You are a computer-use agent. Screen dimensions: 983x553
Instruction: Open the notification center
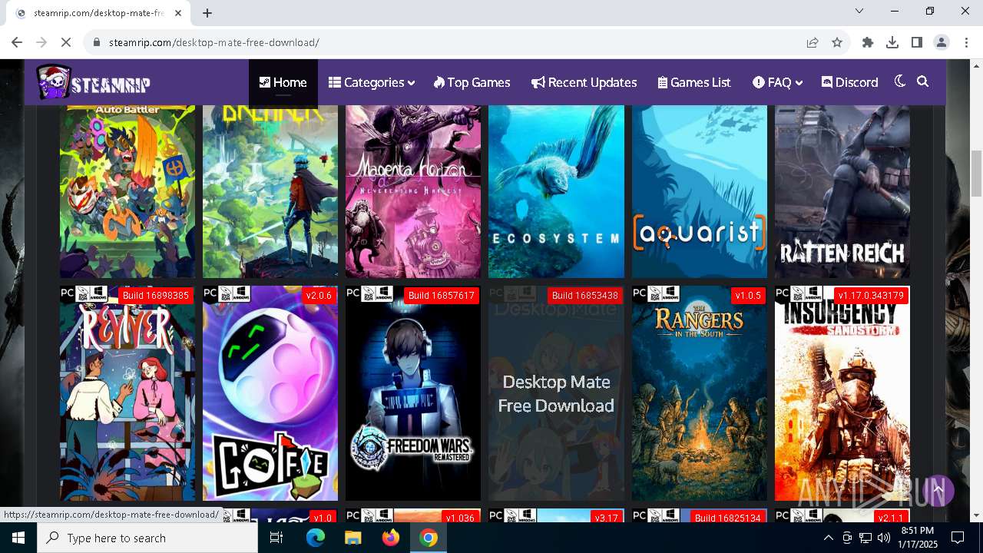click(958, 538)
